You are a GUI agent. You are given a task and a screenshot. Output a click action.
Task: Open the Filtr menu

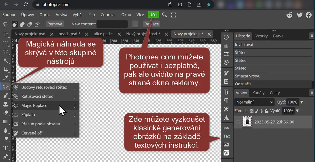tap(92, 15)
